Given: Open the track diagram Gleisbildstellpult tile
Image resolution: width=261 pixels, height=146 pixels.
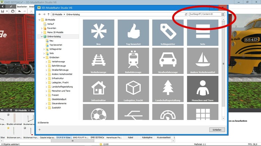Looking at the screenshot, I should (133, 112).
